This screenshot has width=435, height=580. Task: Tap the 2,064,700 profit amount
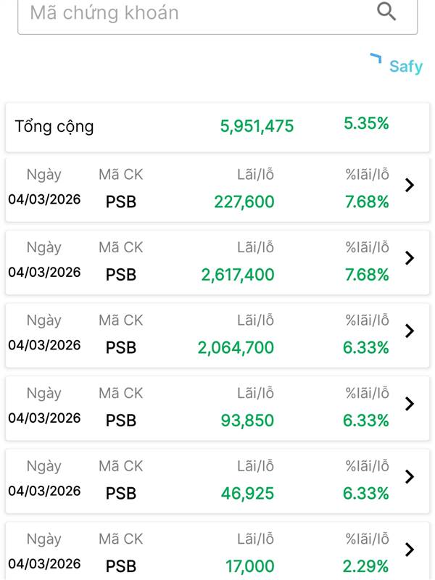(236, 348)
